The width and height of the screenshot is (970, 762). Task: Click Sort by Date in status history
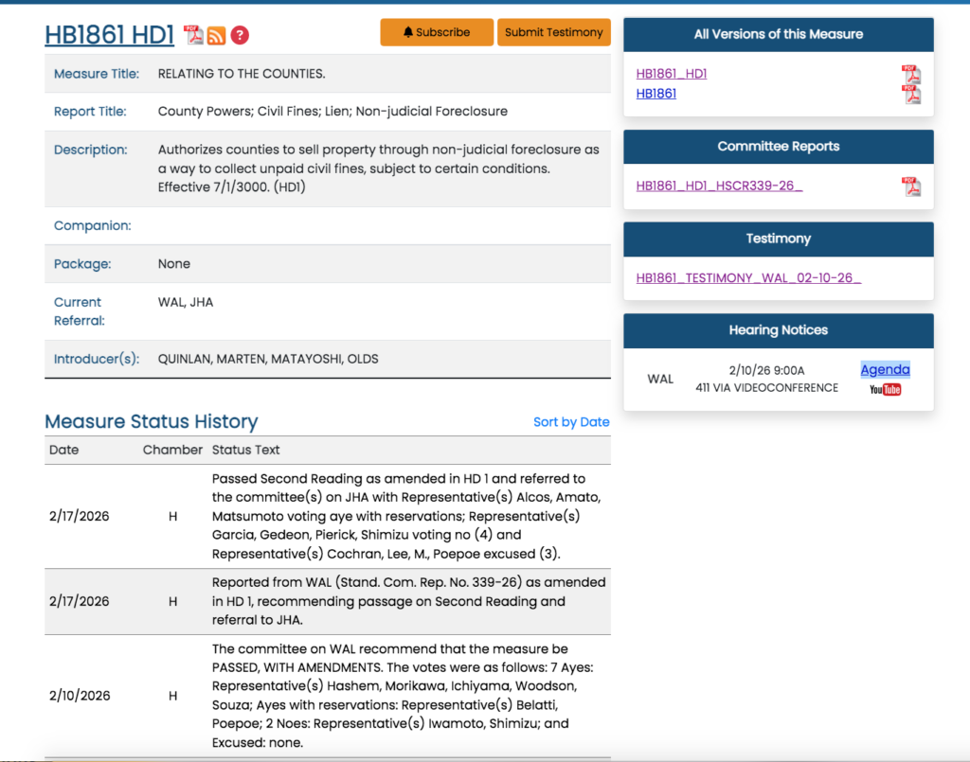[x=571, y=422]
